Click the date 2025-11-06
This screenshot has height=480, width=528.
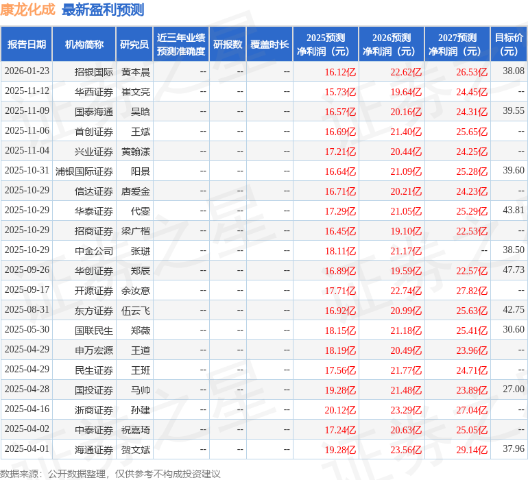[x=27, y=131]
